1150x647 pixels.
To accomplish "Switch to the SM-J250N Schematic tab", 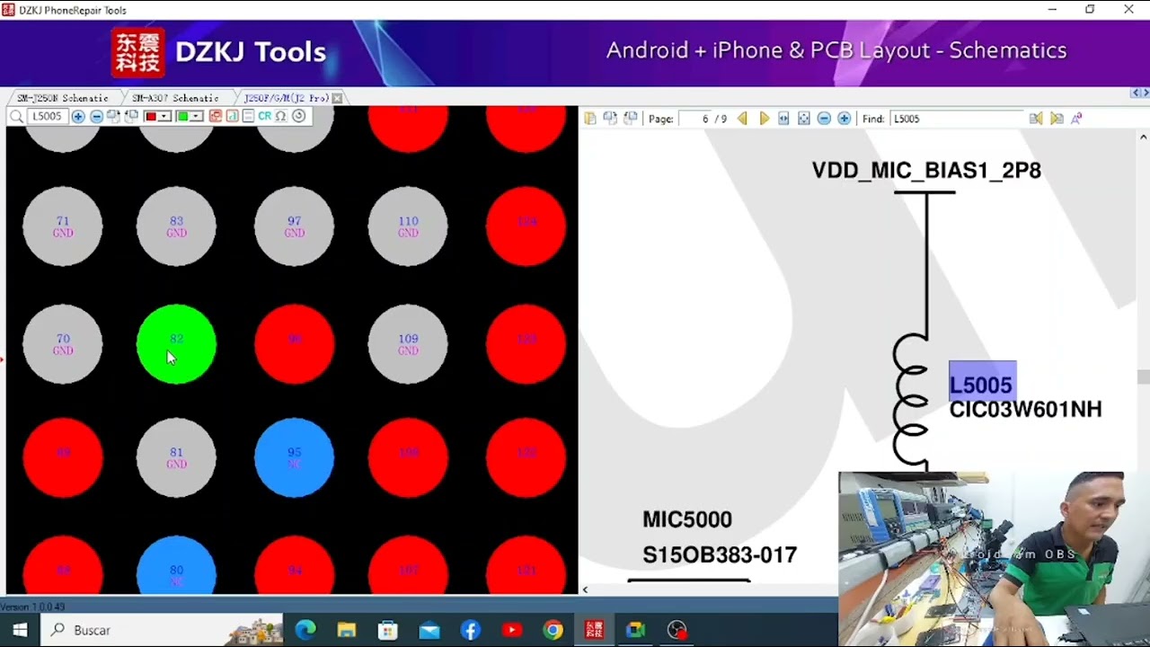I will tap(63, 98).
